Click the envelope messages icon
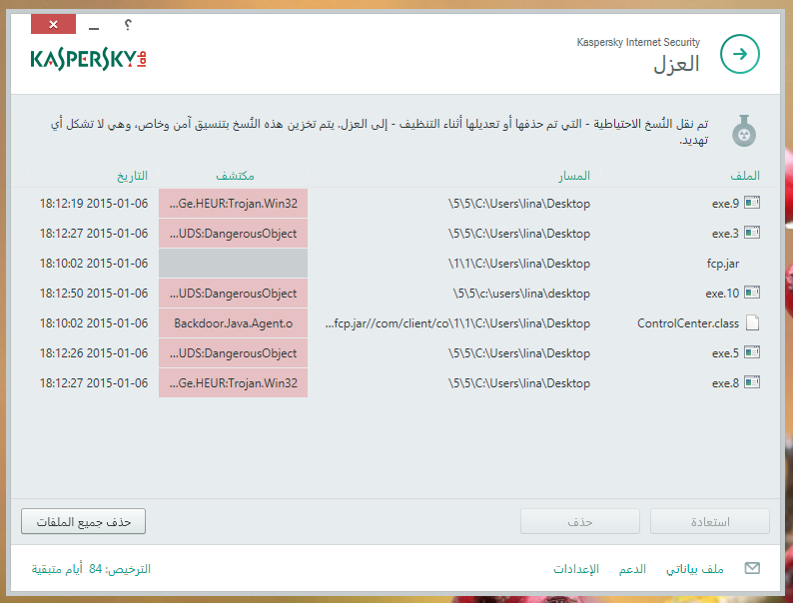Screen dimensions: 793x603 pyautogui.click(x=752, y=569)
